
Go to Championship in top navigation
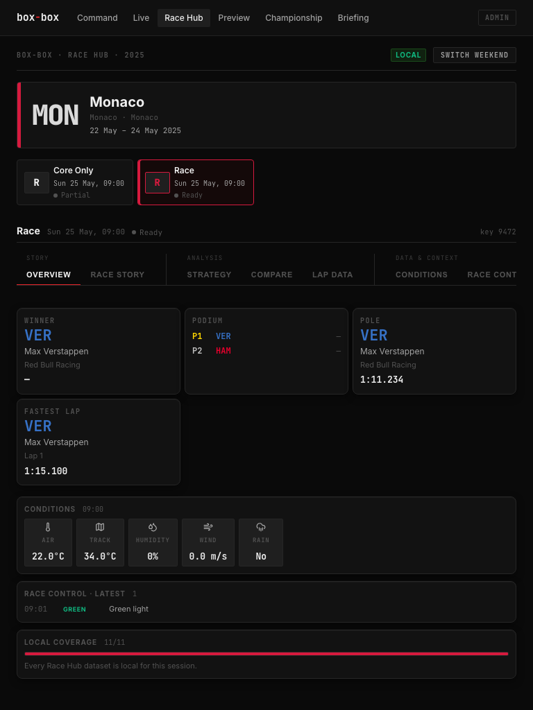[x=294, y=18]
